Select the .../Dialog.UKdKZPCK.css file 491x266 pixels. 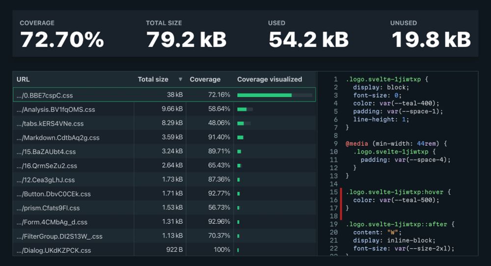point(54,250)
